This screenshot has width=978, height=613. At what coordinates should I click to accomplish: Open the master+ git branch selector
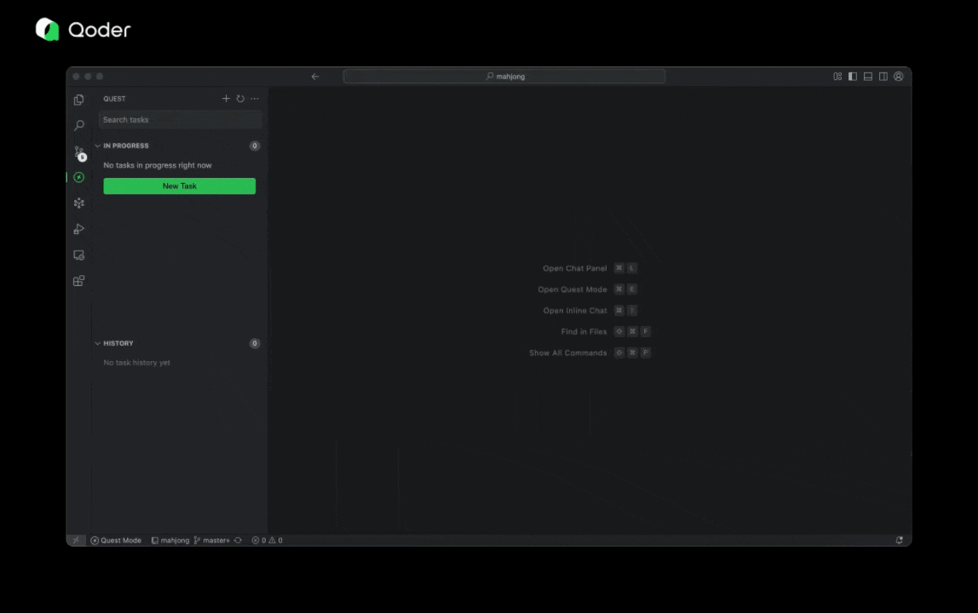(212, 540)
